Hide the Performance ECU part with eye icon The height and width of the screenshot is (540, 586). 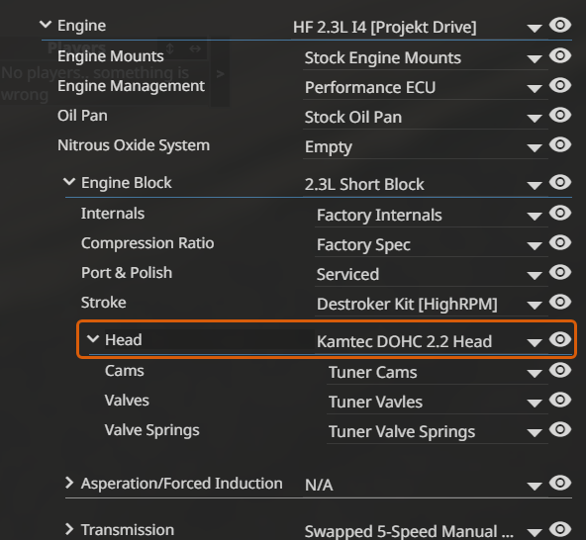pyautogui.click(x=560, y=85)
